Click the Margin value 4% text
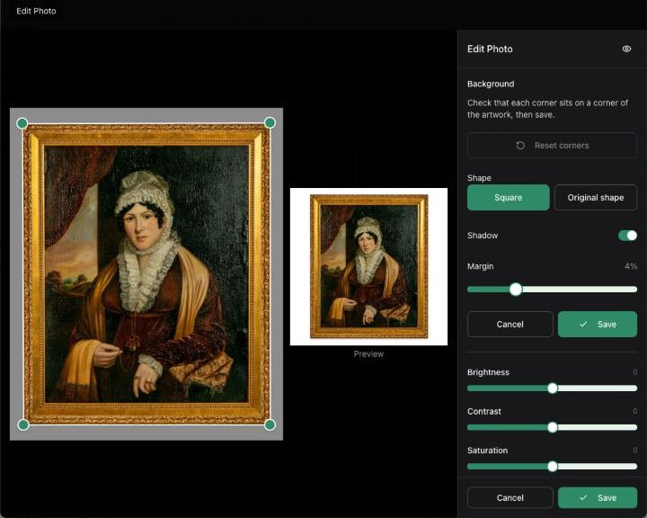Screen dimensions: 647x518 point(631,266)
